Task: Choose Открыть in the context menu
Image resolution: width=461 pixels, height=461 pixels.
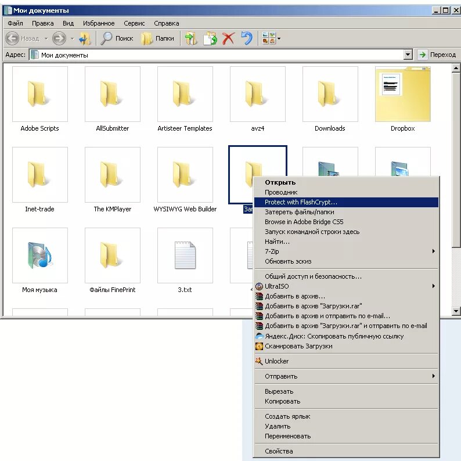Action: pos(347,182)
